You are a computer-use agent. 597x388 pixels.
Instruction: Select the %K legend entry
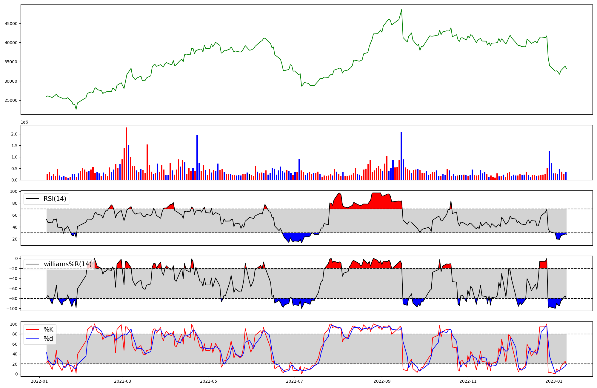[48, 330]
